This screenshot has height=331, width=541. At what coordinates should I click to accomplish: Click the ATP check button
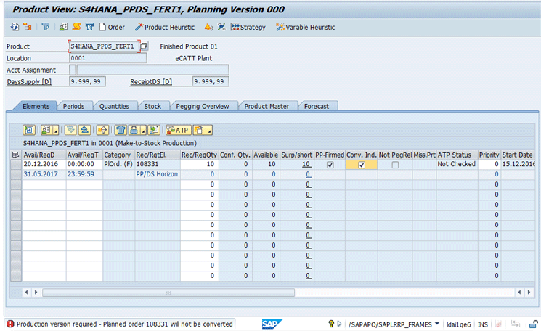177,130
